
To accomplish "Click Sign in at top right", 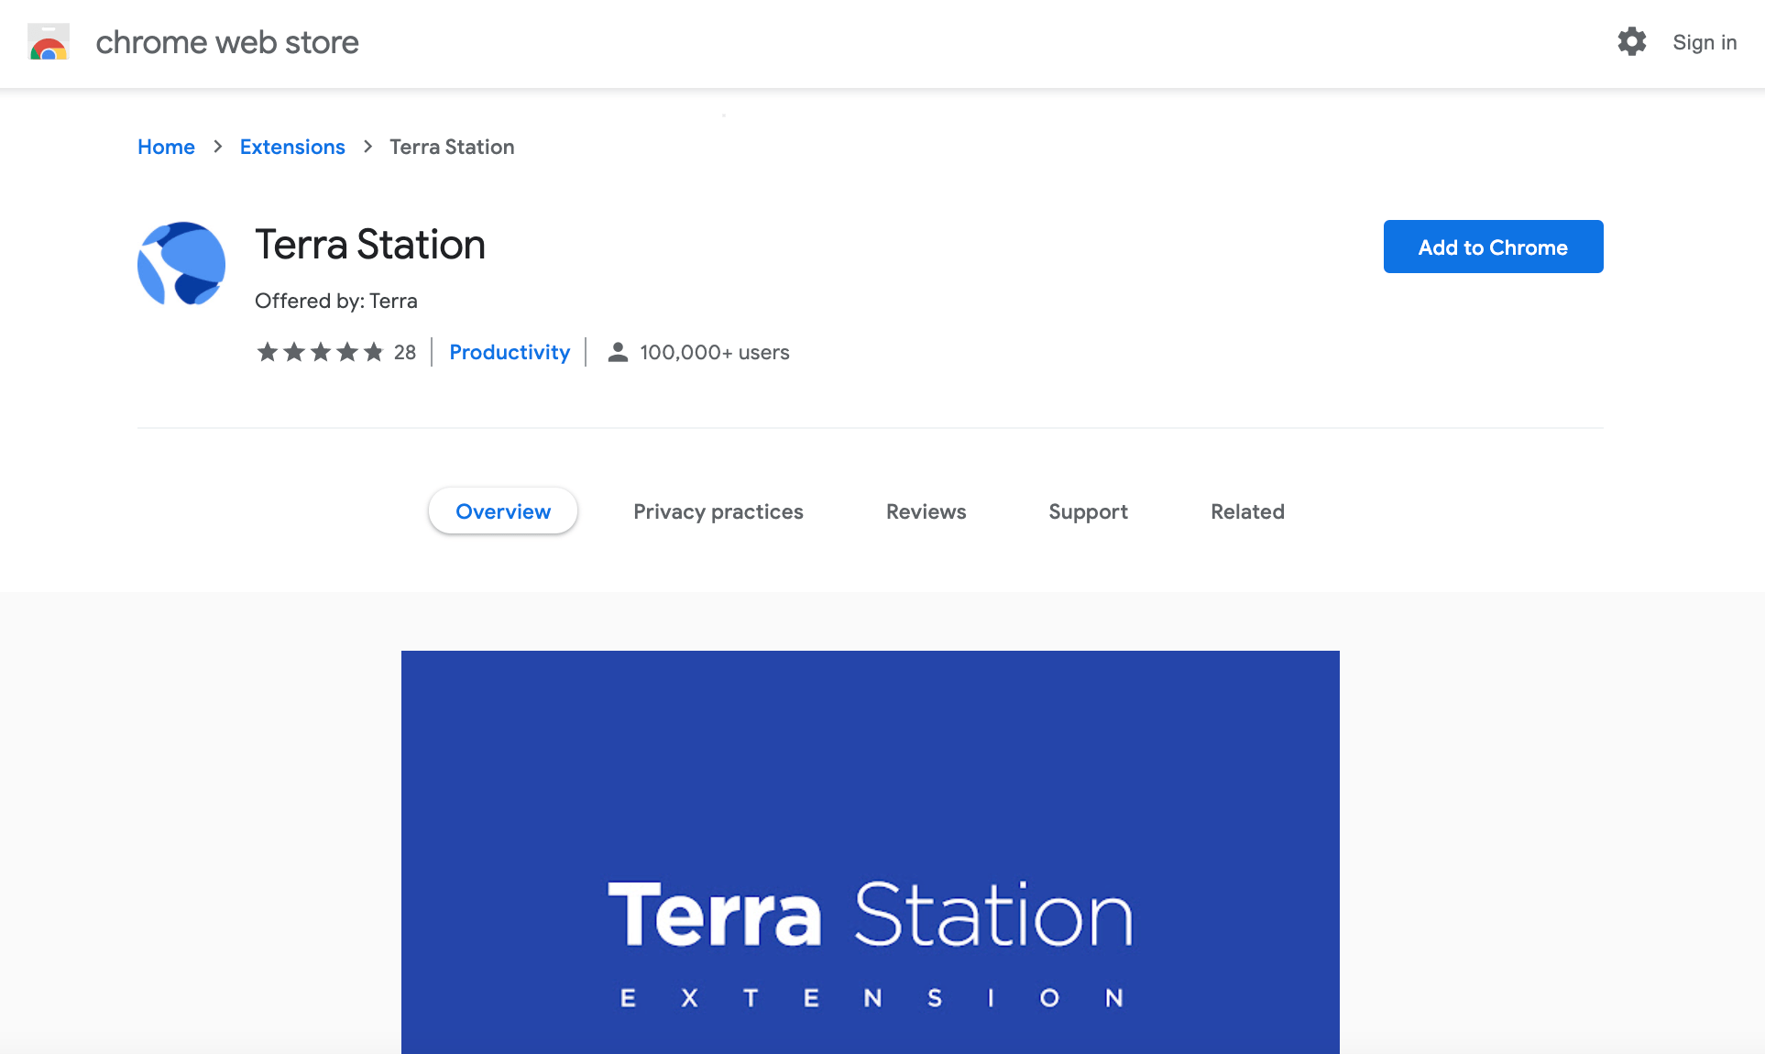I will coord(1704,42).
